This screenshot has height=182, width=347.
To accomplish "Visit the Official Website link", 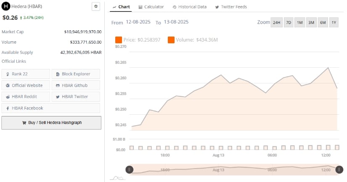I will (x=26, y=85).
